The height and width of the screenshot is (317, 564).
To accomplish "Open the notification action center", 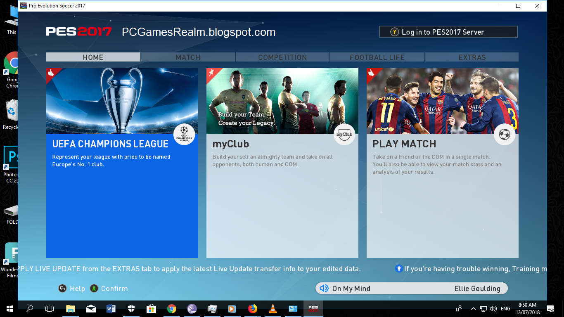I will pyautogui.click(x=550, y=308).
